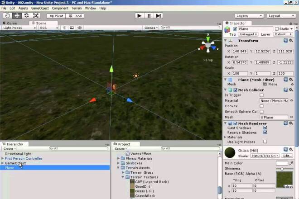This screenshot has height=199, width=299.
Task: Open the RGB display dropdown
Action: 48,28
